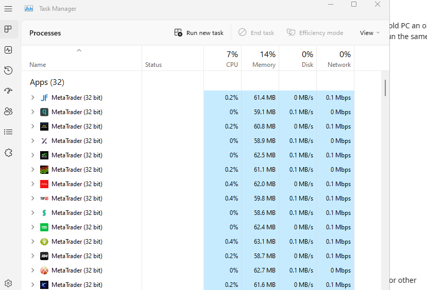Viewport: 427px width, 290px height.
Task: Click the green FBS icon of MetaTrader using 62.4 MB
Action: click(x=44, y=227)
